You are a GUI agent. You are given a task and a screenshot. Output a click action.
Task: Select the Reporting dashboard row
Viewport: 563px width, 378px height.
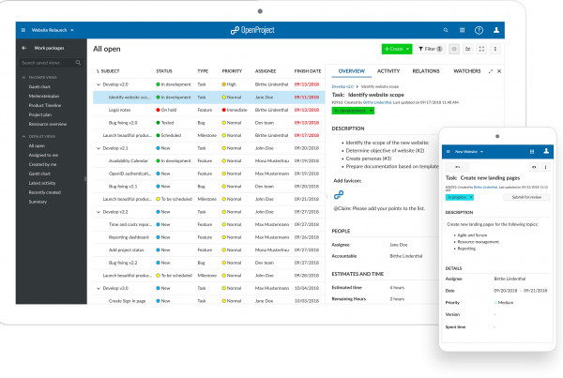pos(209,237)
